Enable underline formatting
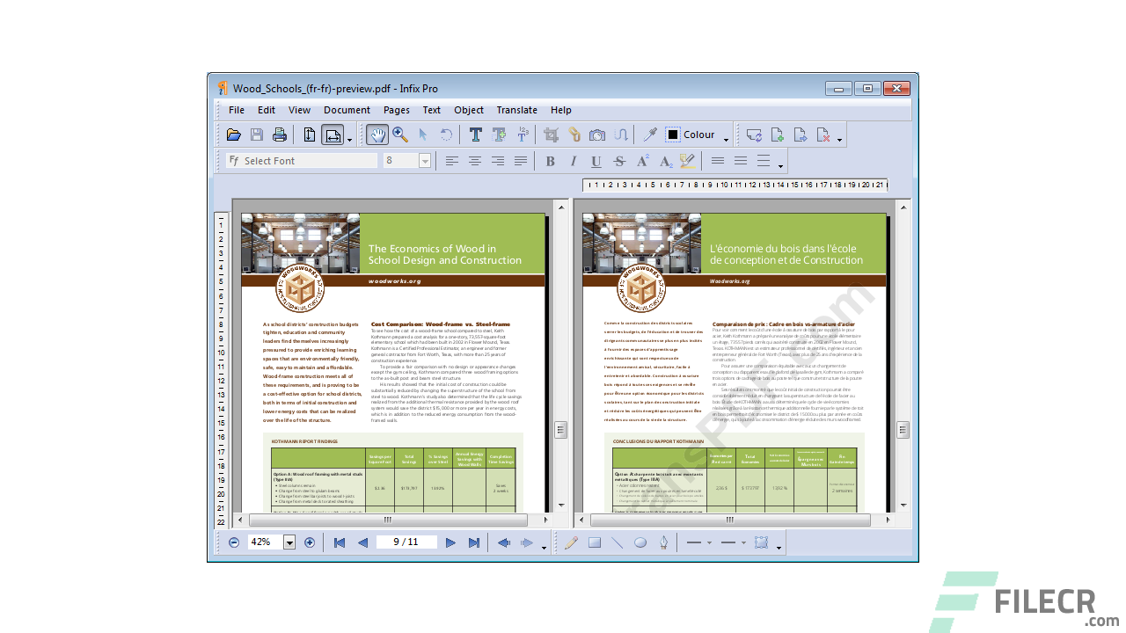The height and width of the screenshot is (633, 1126). tap(596, 161)
